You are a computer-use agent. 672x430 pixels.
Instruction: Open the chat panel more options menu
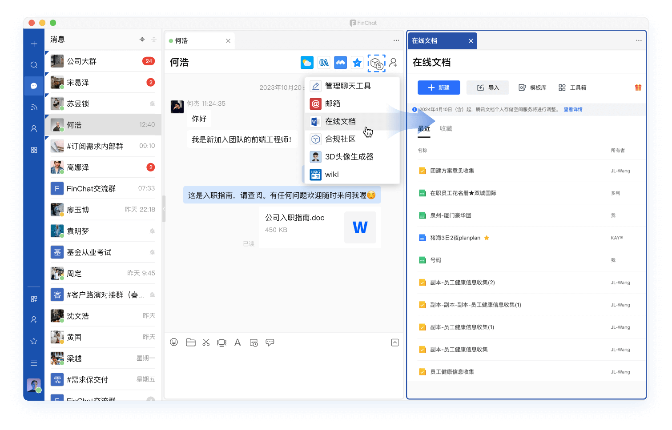pos(396,40)
